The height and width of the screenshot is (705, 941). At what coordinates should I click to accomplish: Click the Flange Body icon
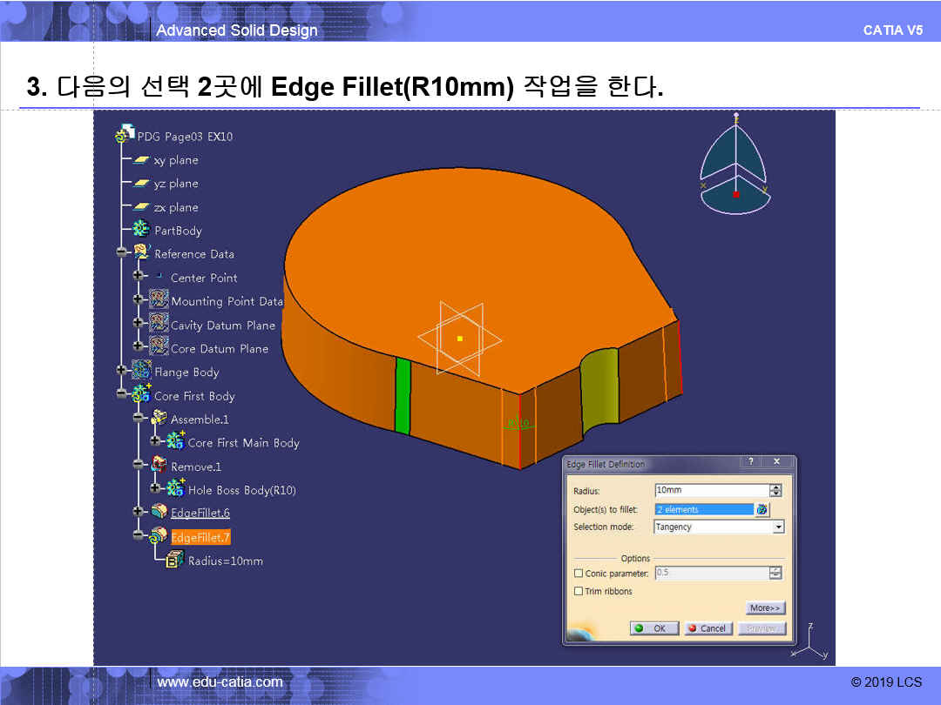141,371
